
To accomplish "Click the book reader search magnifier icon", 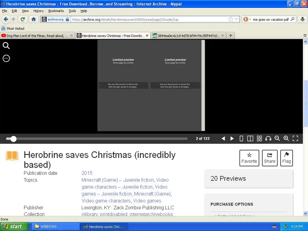I will click(6, 46).
